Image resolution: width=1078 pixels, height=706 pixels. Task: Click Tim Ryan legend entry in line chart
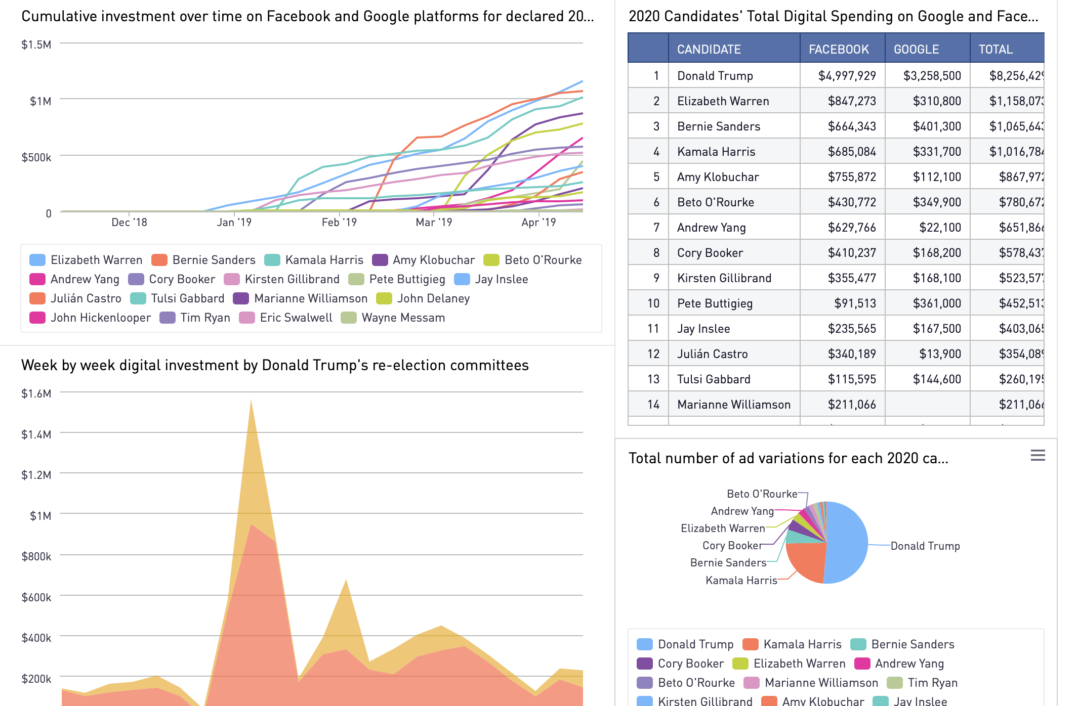pyautogui.click(x=195, y=318)
